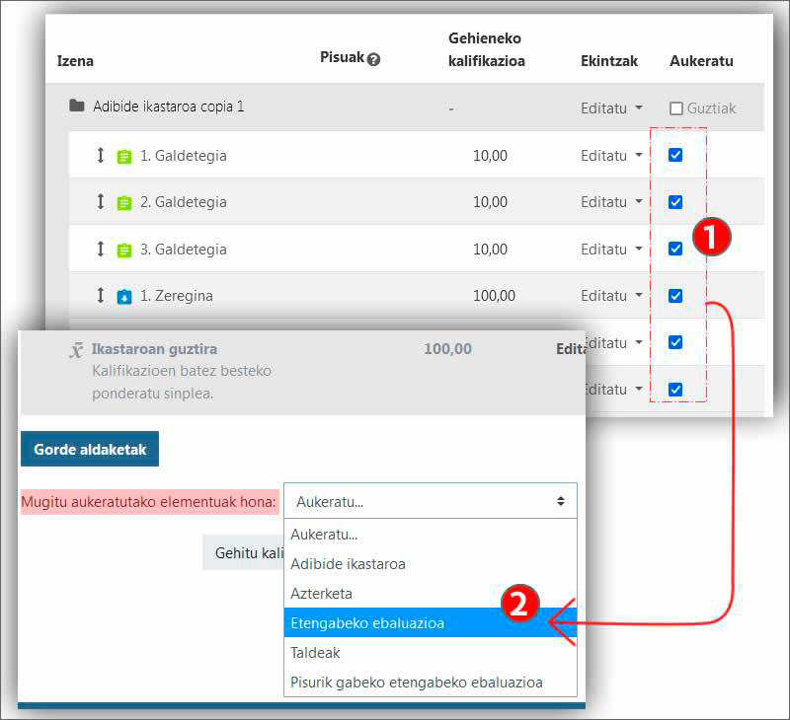This screenshot has height=720, width=790.
Task: Click the quiz icon of 3. Galdetegia
Action: coord(124,250)
